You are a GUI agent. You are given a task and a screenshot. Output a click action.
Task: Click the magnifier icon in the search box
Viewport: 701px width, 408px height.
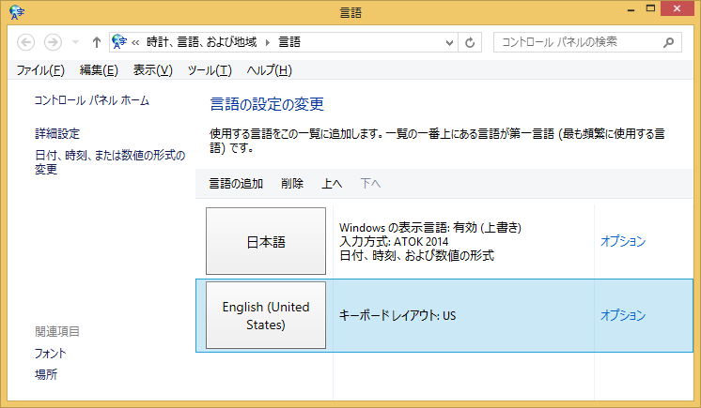click(x=668, y=42)
